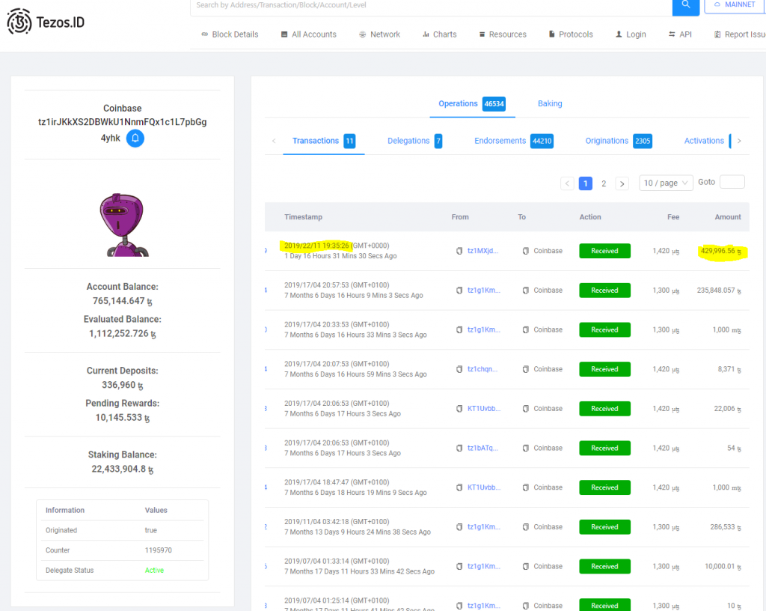Click the Coinbase purple robot avatar
The height and width of the screenshot is (611, 766).
(123, 225)
